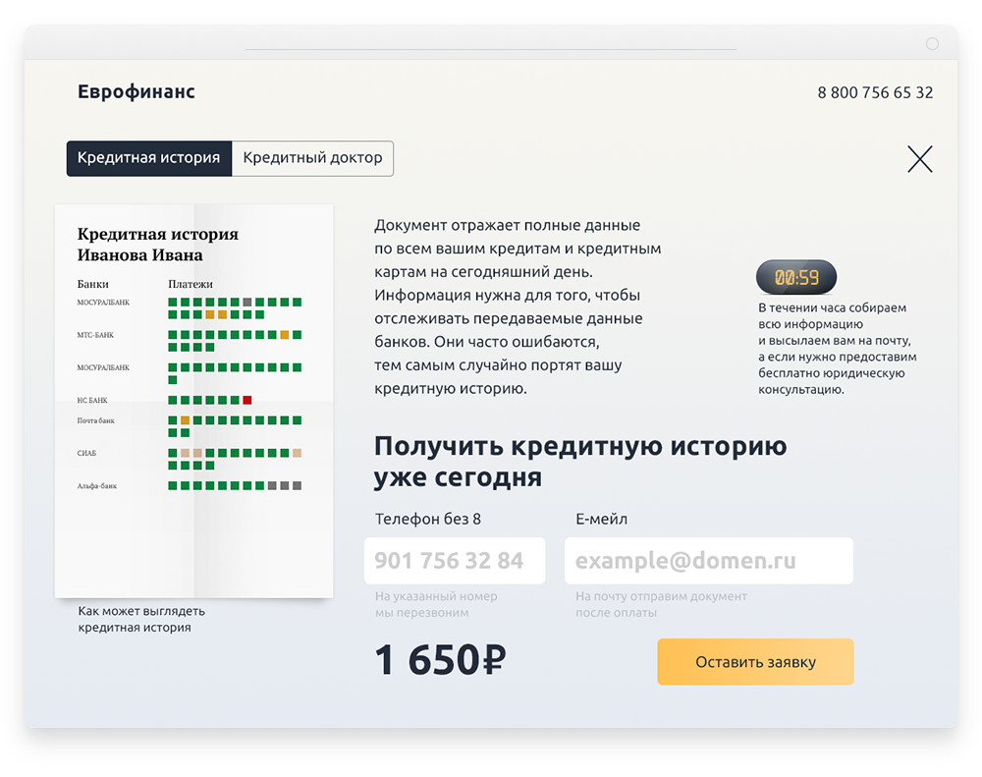Focus the Телефон без 8 input field

tap(454, 561)
